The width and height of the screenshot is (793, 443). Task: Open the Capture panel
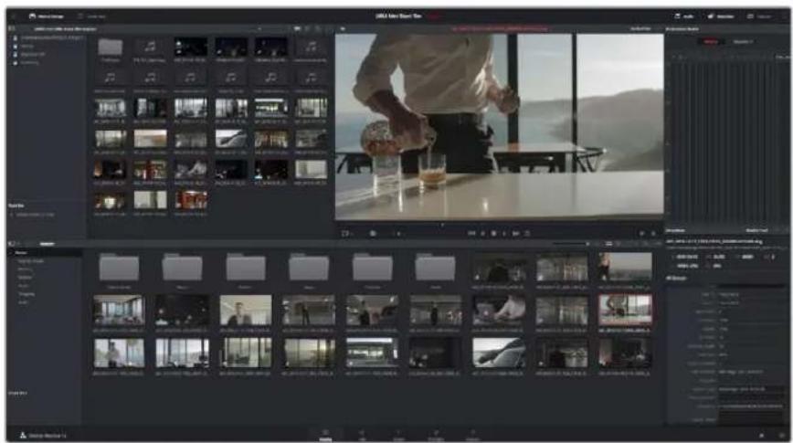coord(759,16)
